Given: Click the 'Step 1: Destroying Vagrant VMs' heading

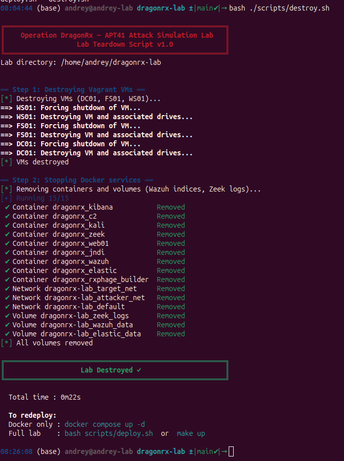Looking at the screenshot, I should pyautogui.click(x=72, y=89).
